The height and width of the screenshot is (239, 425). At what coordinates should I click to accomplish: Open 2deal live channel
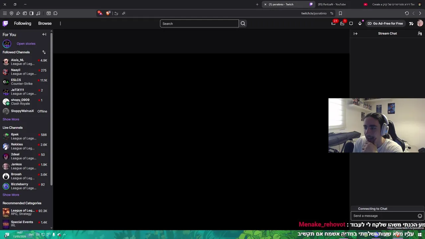tap(25, 156)
